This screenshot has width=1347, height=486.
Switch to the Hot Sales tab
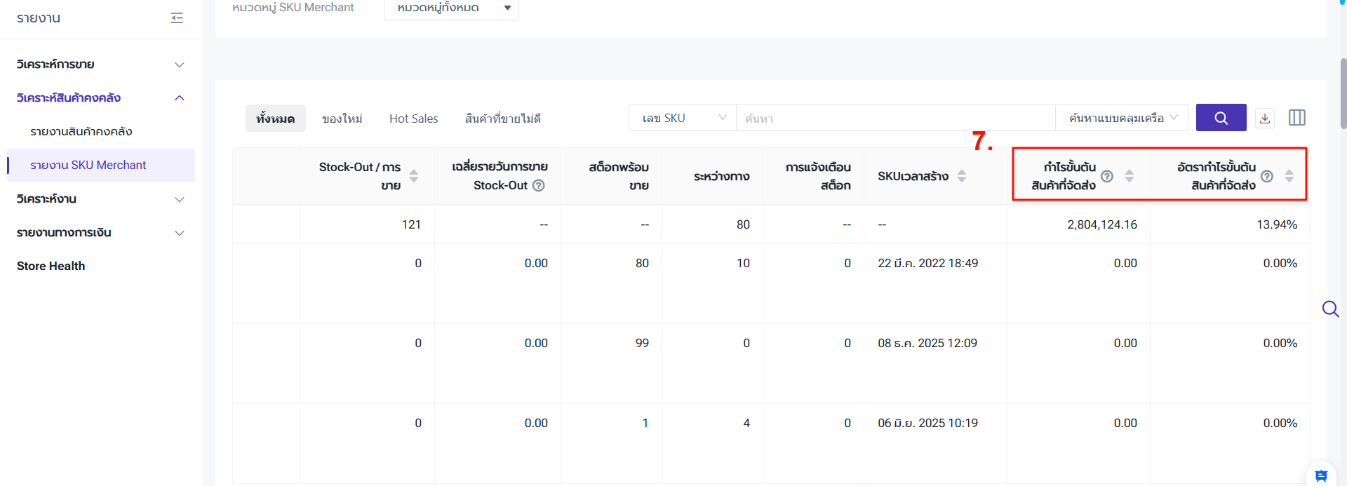coord(413,119)
